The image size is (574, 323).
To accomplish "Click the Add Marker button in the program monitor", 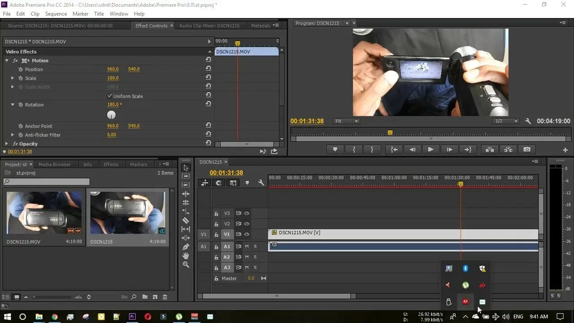I will (x=335, y=150).
